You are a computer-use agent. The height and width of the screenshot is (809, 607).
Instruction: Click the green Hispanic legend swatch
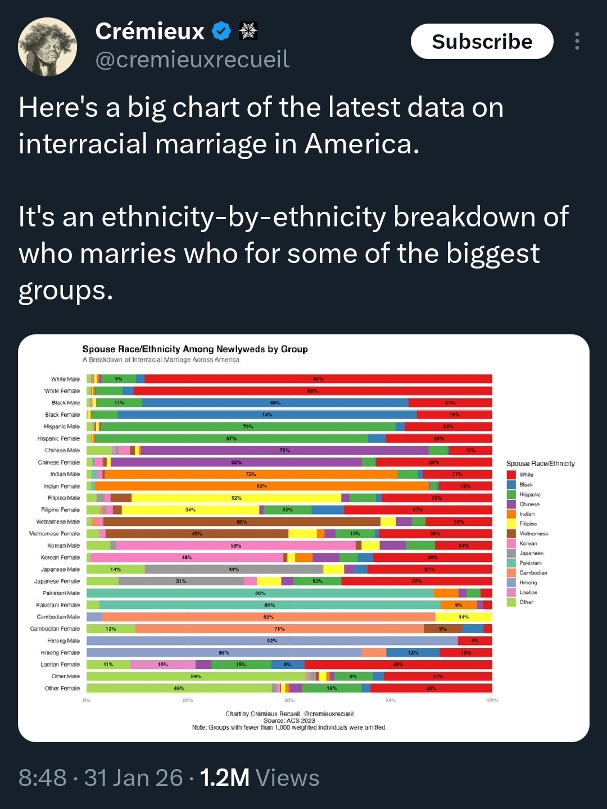(x=511, y=494)
